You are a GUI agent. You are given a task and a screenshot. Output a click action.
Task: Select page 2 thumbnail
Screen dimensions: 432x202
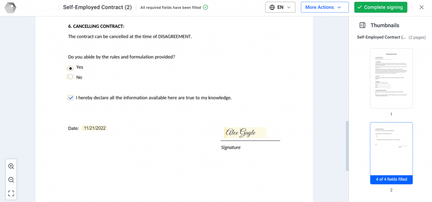391,153
